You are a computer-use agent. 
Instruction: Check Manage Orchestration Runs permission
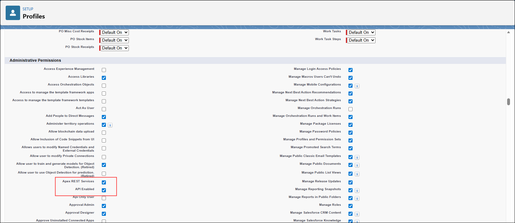tap(351, 109)
